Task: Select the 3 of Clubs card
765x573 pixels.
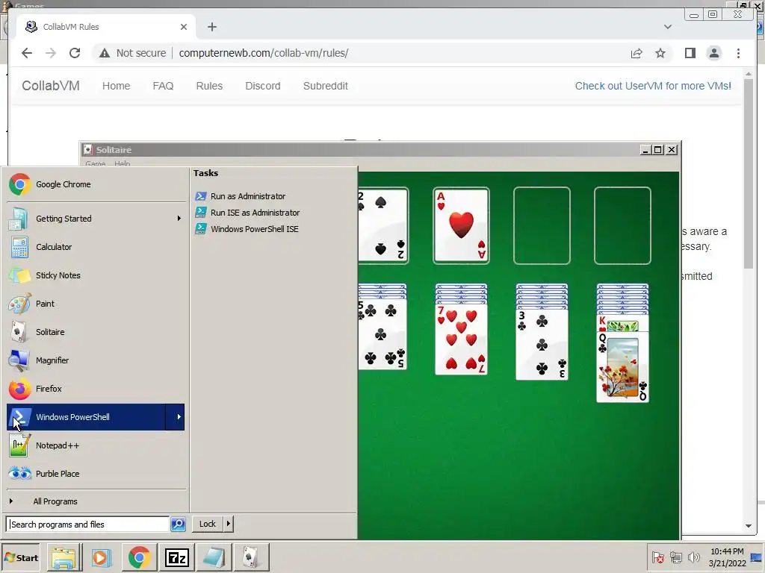Action: click(x=542, y=343)
